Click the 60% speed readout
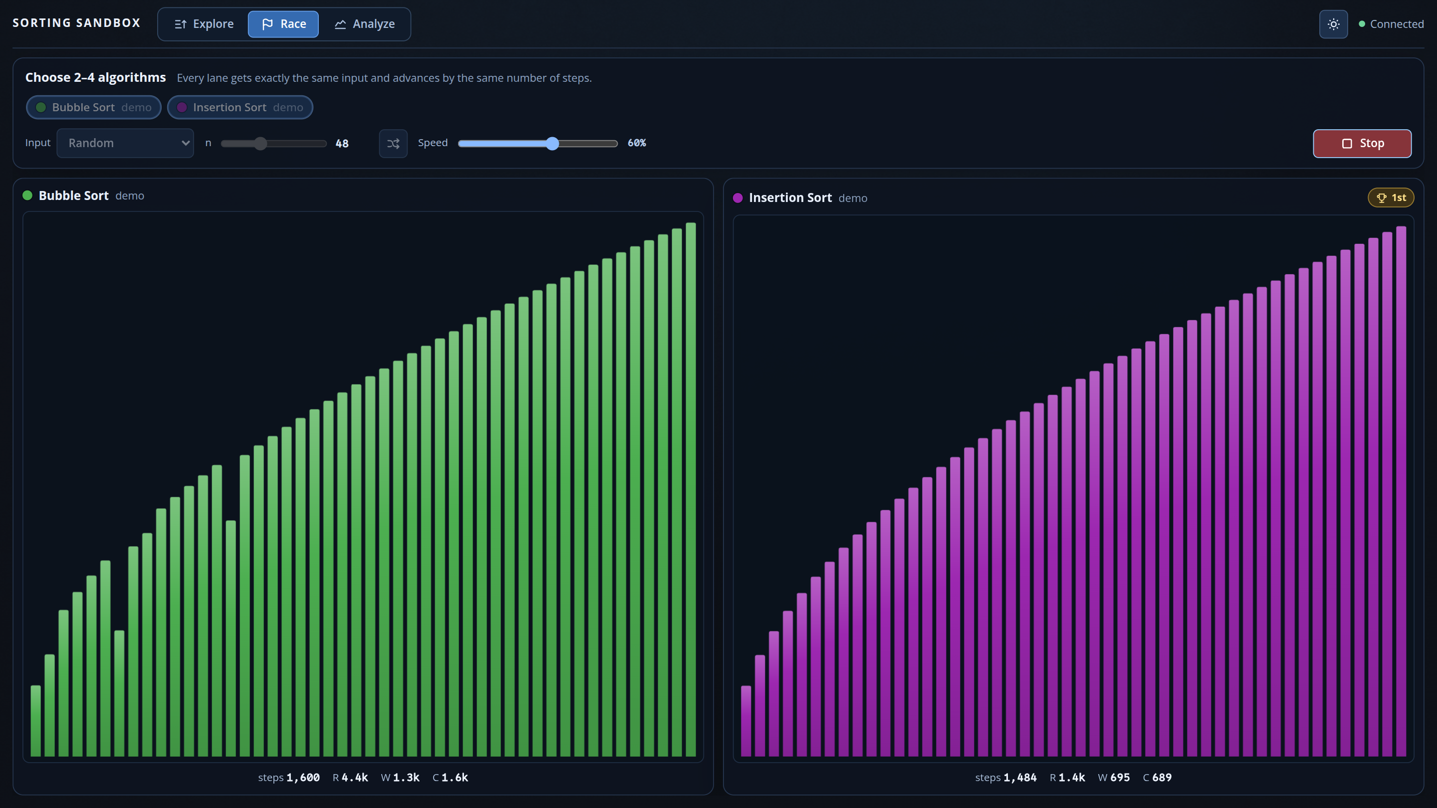This screenshot has width=1437, height=808. [637, 143]
